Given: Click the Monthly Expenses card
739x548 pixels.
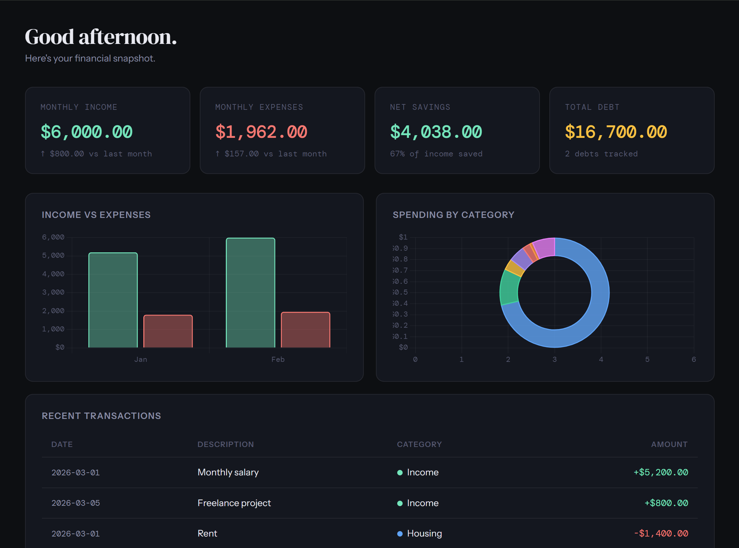Looking at the screenshot, I should pyautogui.click(x=282, y=130).
